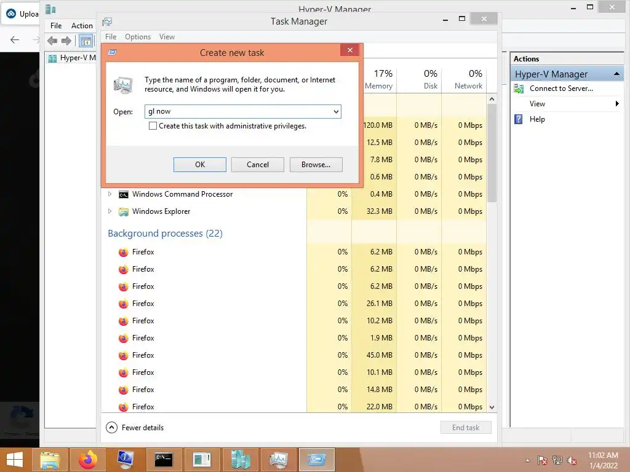630x472 pixels.
Task: Switch to Firefox on the taskbar
Action: (87, 460)
